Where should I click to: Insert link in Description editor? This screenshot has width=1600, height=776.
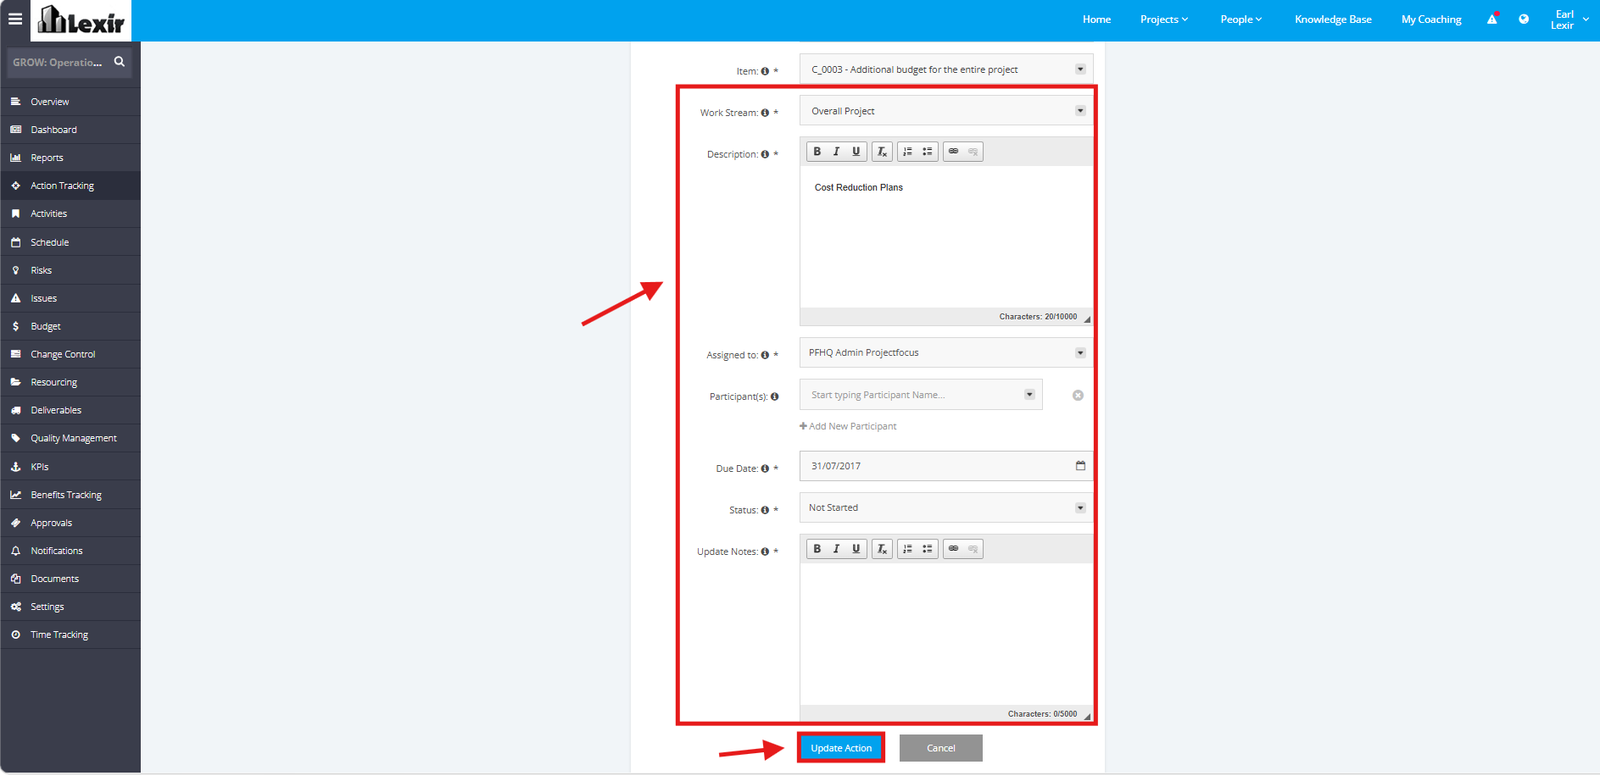953,152
